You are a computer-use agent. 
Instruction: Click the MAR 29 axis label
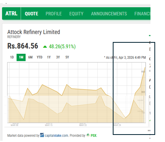tap(117, 125)
